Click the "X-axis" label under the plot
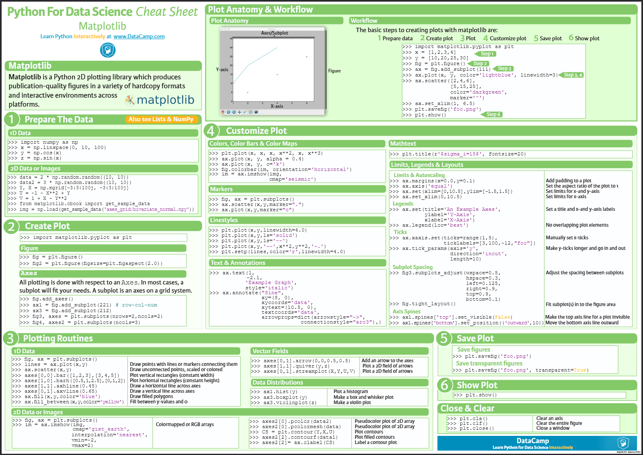643x455 pixels. point(277,106)
